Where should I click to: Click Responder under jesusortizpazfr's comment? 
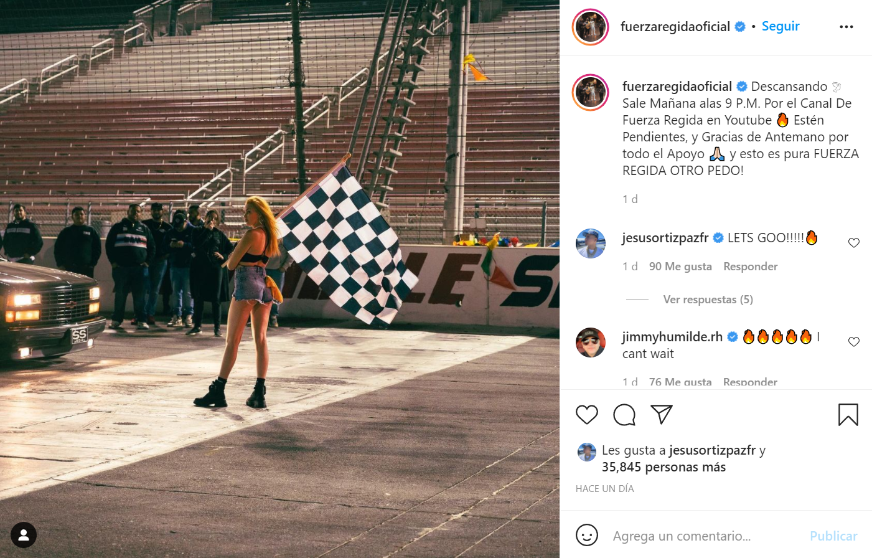click(x=749, y=266)
